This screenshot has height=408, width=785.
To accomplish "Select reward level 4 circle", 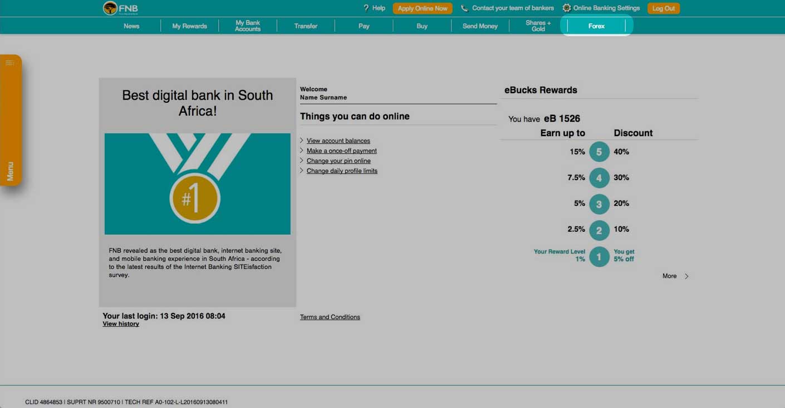I will click(599, 178).
